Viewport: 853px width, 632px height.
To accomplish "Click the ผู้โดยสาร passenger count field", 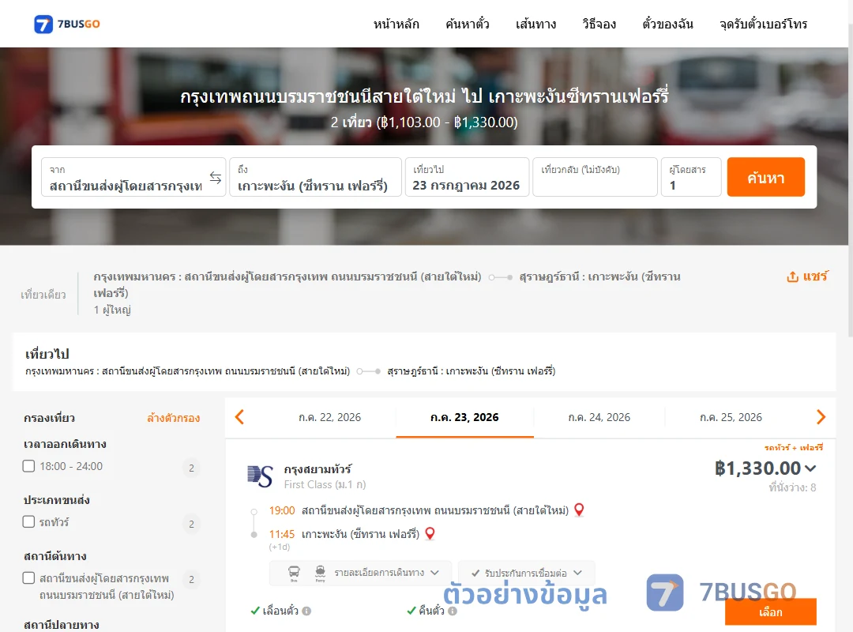I will (x=691, y=177).
